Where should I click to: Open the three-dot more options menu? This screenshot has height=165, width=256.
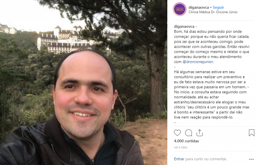[251, 159]
